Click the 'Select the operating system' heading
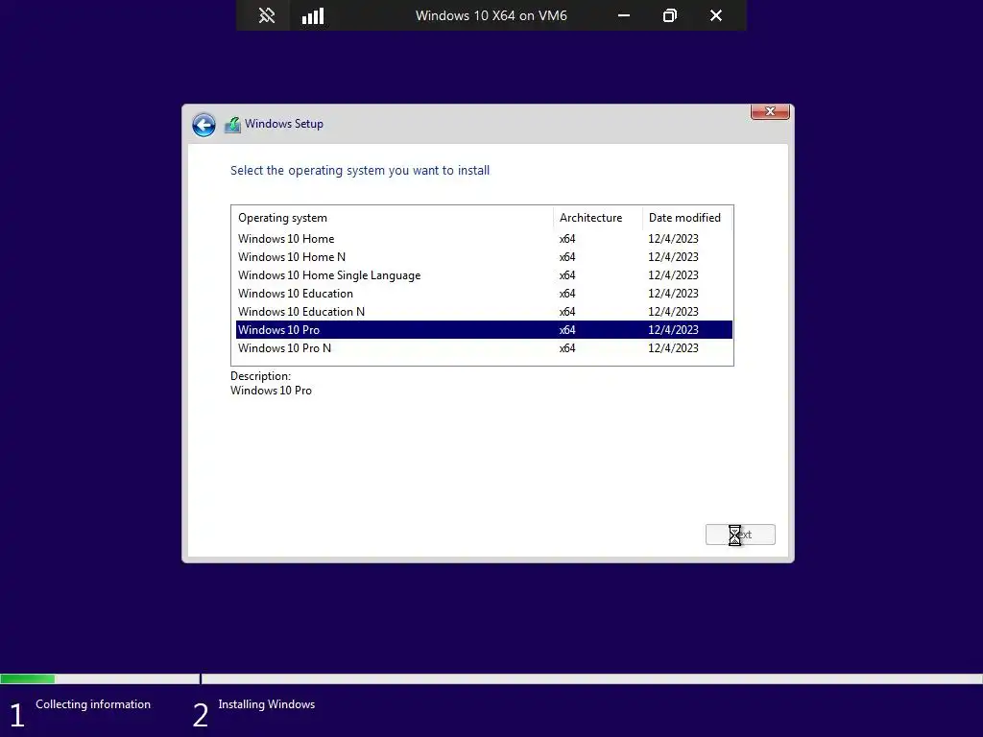This screenshot has width=983, height=737. click(x=360, y=171)
